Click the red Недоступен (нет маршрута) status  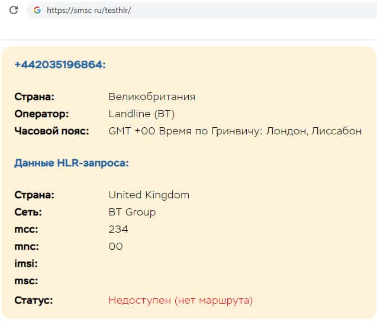pyautogui.click(x=181, y=300)
